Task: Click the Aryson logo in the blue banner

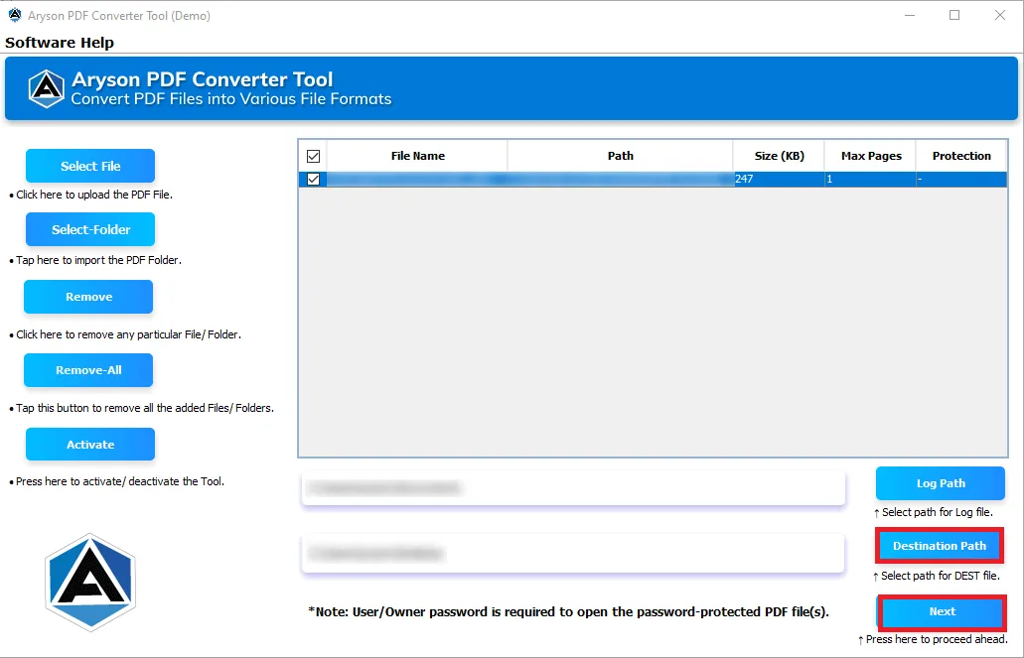Action: 47,88
